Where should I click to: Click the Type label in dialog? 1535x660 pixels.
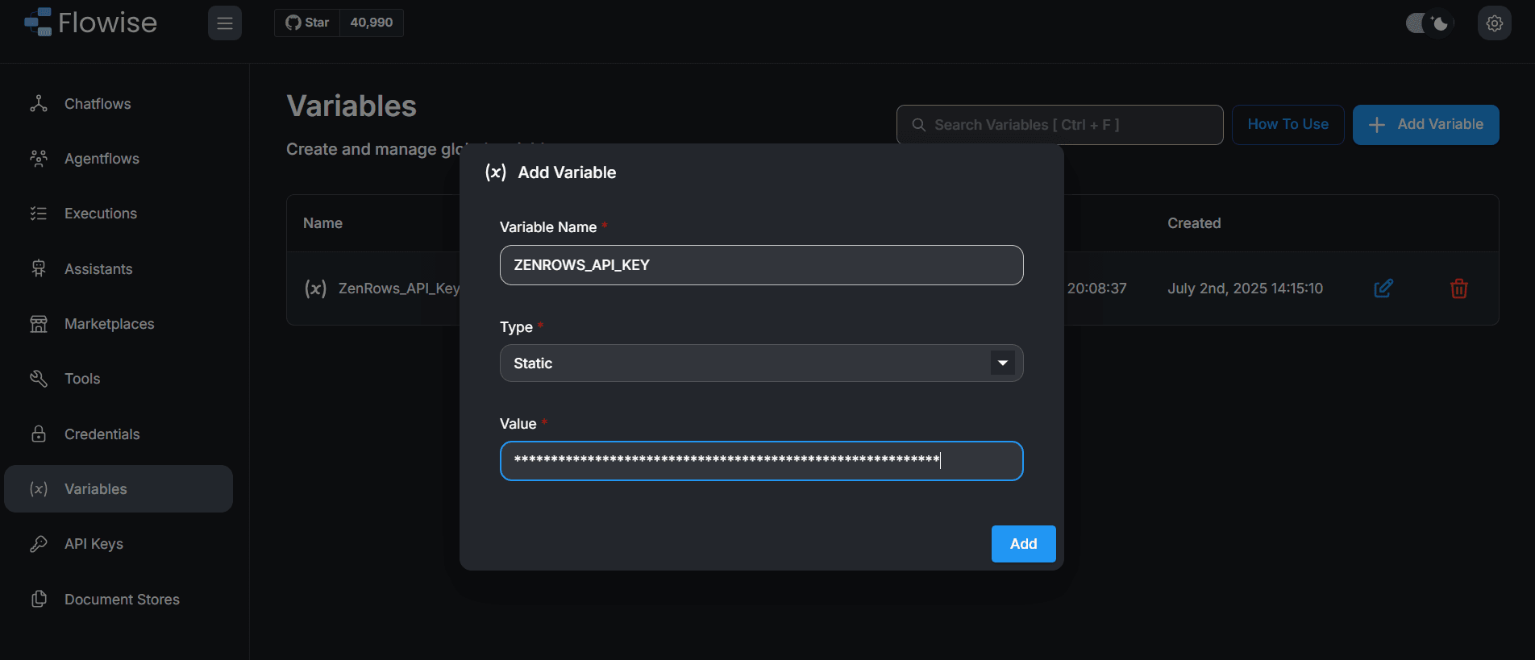coord(516,327)
